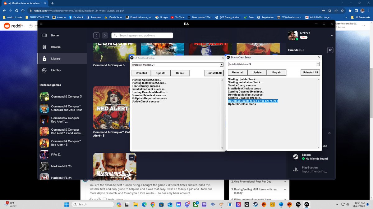The width and height of the screenshot is (373, 209).
Task: Click the EA app hamburger menu icon
Action: pos(41,24)
